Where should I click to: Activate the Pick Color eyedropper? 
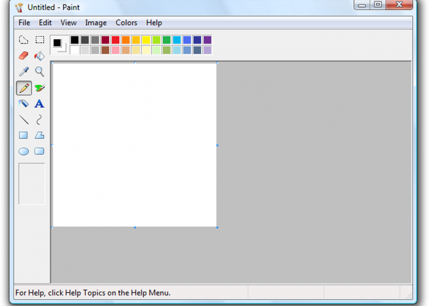coord(23,72)
